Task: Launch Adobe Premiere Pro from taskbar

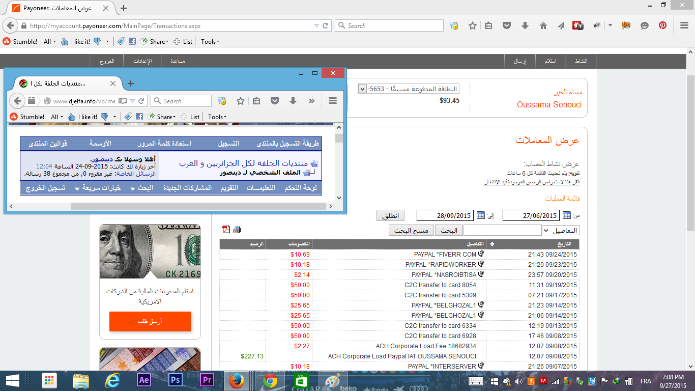Action: [207, 380]
